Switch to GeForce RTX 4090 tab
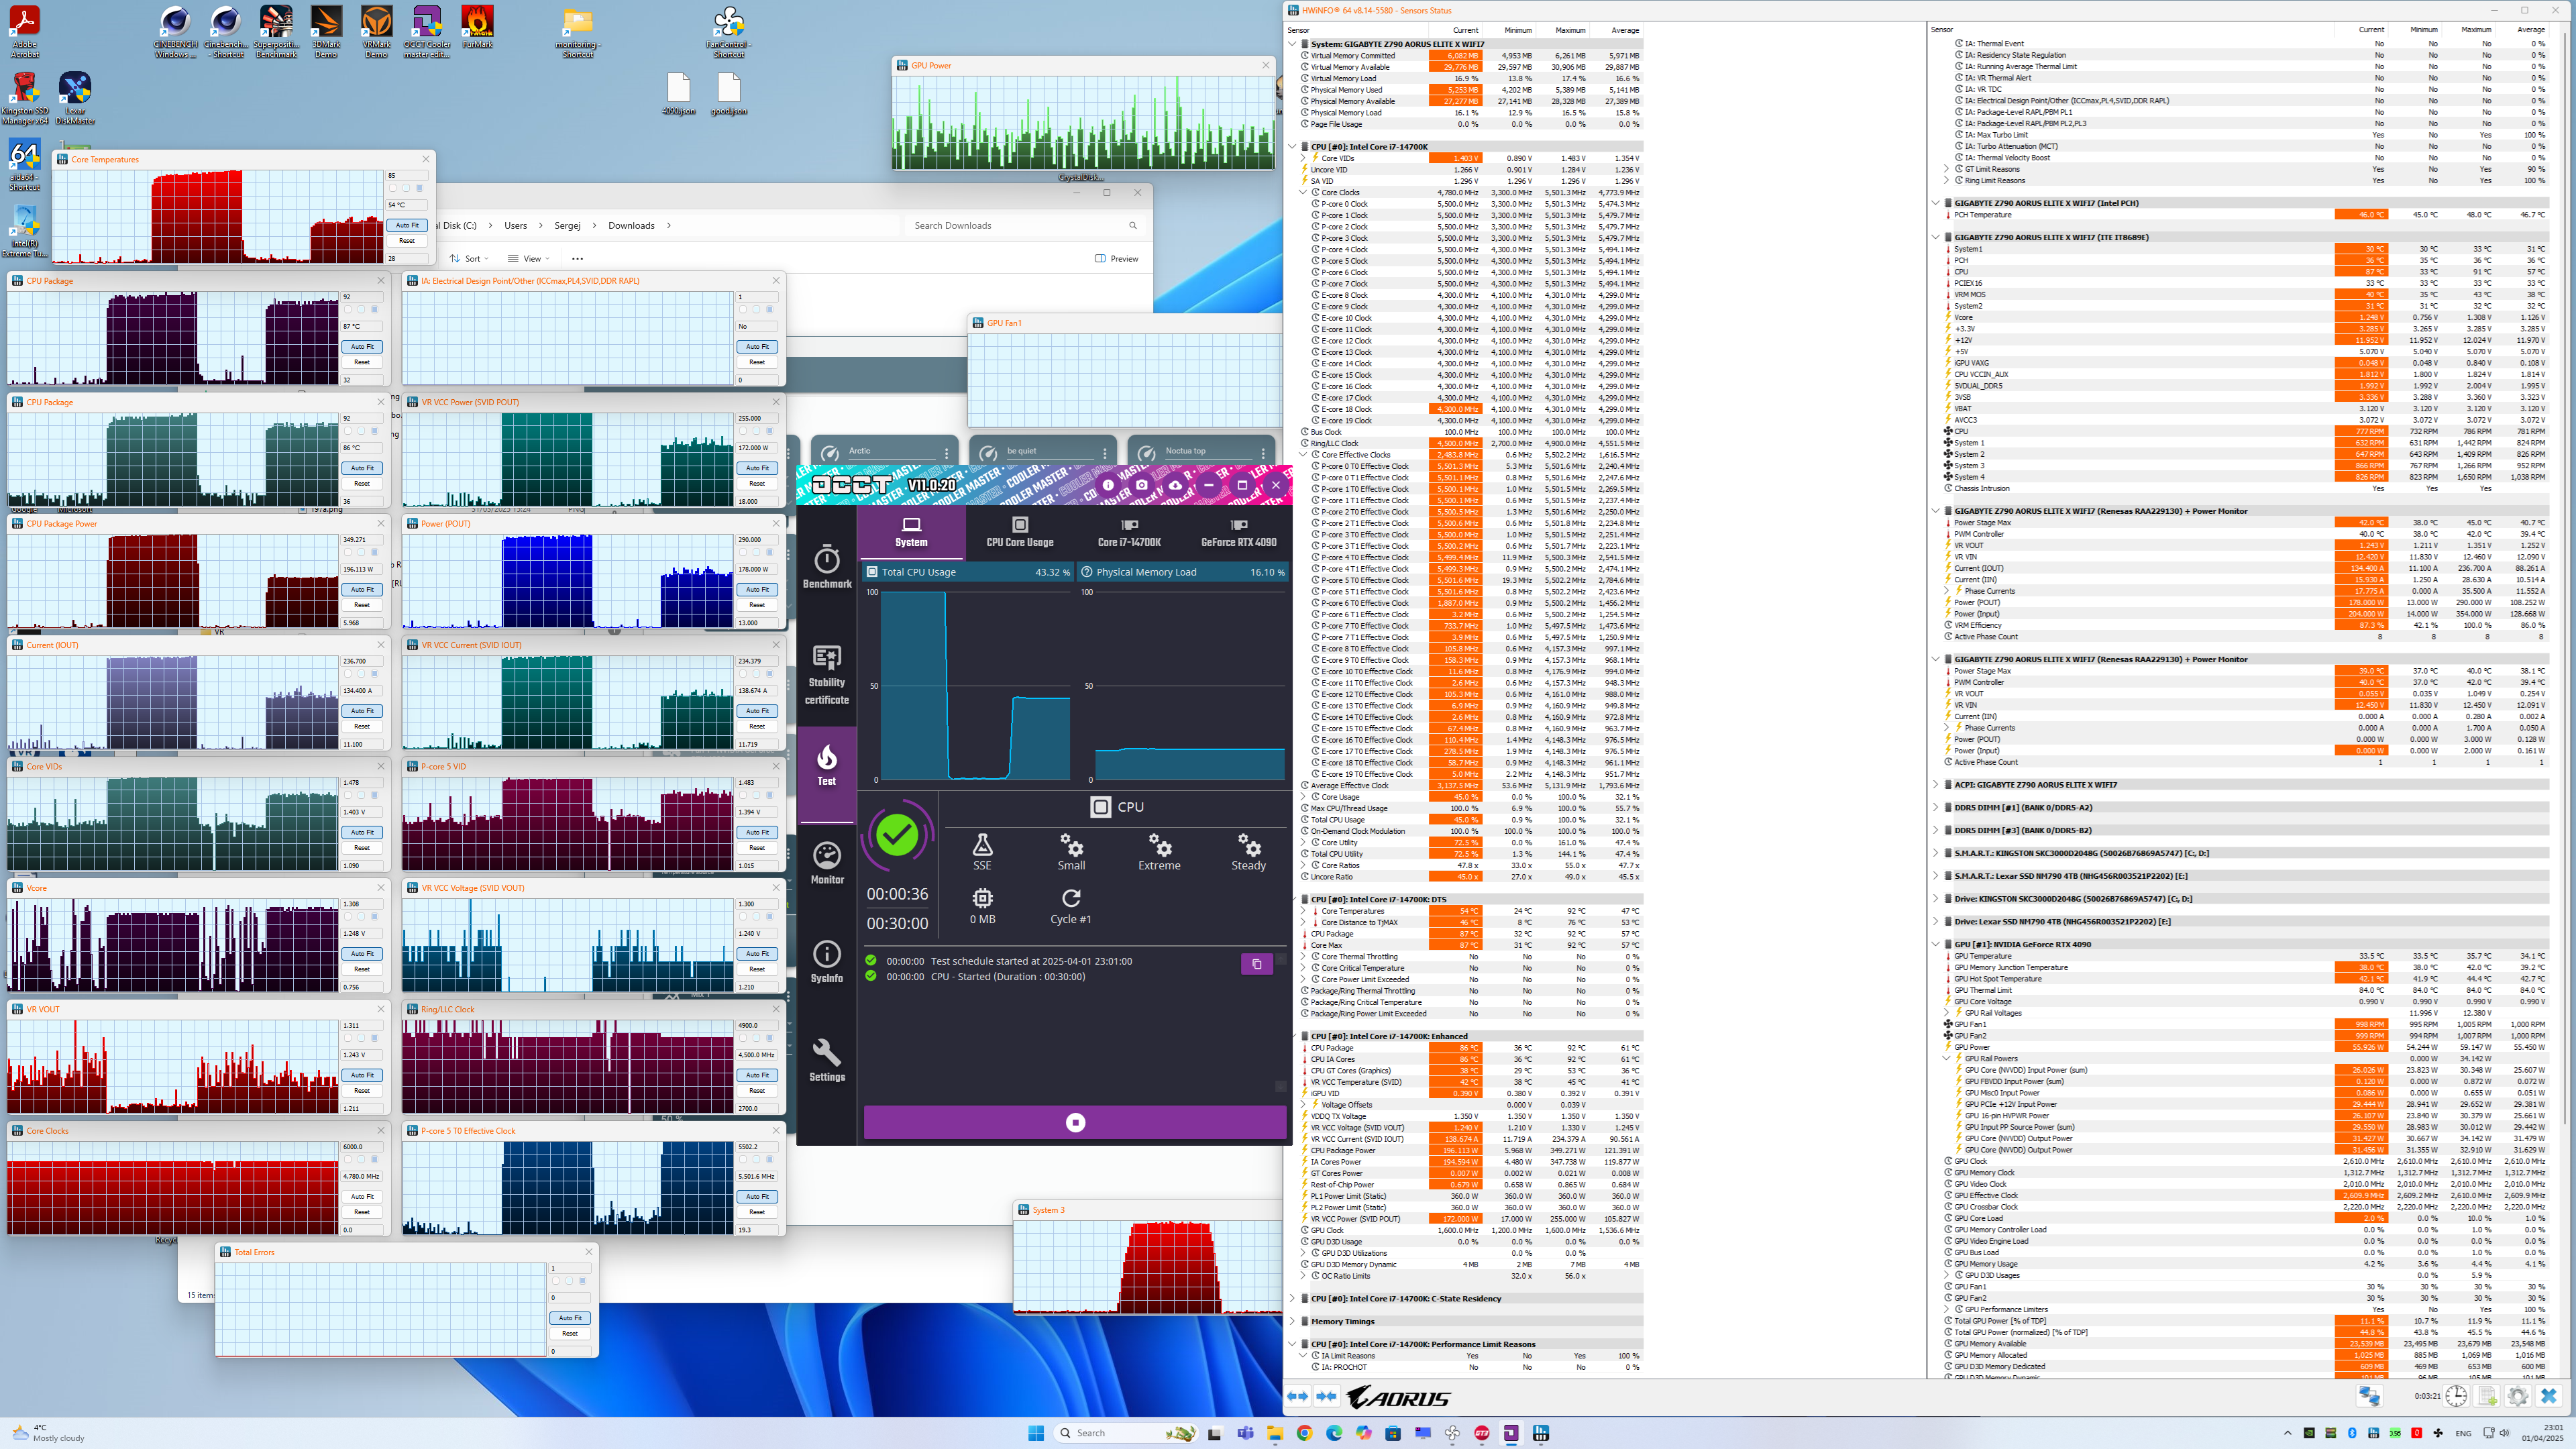2576x1449 pixels. 1238,532
